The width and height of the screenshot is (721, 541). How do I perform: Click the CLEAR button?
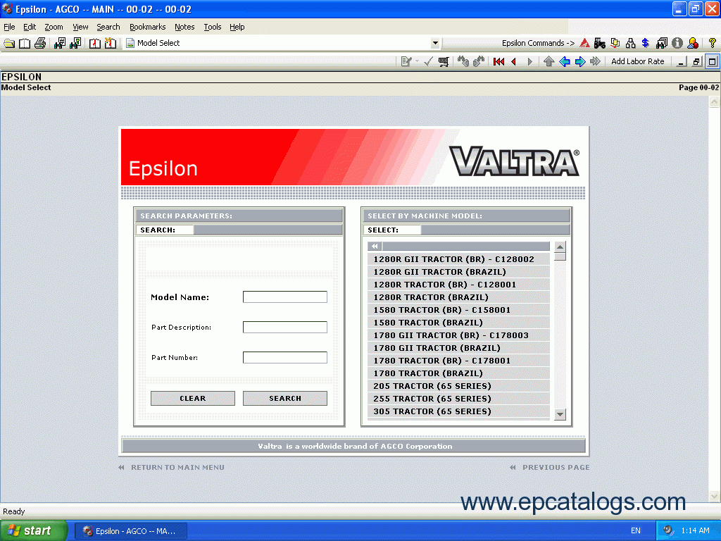pos(193,399)
